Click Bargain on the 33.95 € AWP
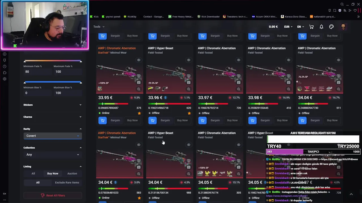Viewport: 362px width, 203px height. tap(115, 120)
